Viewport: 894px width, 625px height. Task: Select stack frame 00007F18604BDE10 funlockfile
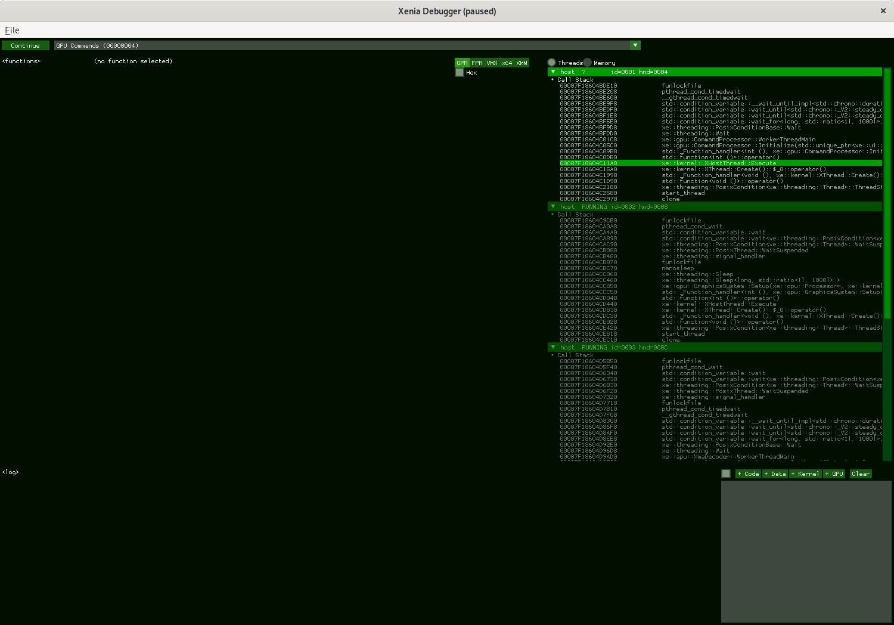point(721,85)
